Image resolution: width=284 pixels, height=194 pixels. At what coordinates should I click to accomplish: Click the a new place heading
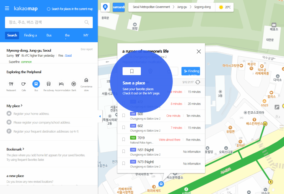15,176
